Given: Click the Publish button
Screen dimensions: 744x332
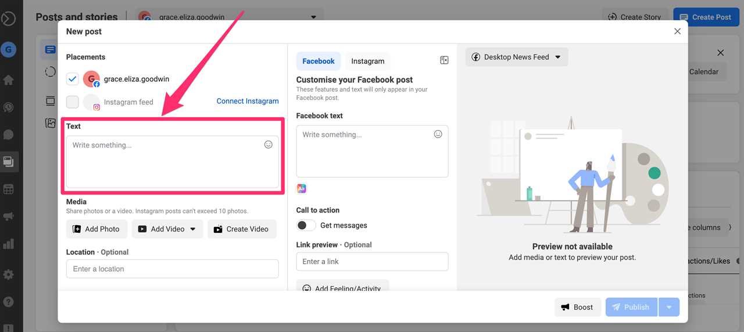Looking at the screenshot, I should coord(631,307).
